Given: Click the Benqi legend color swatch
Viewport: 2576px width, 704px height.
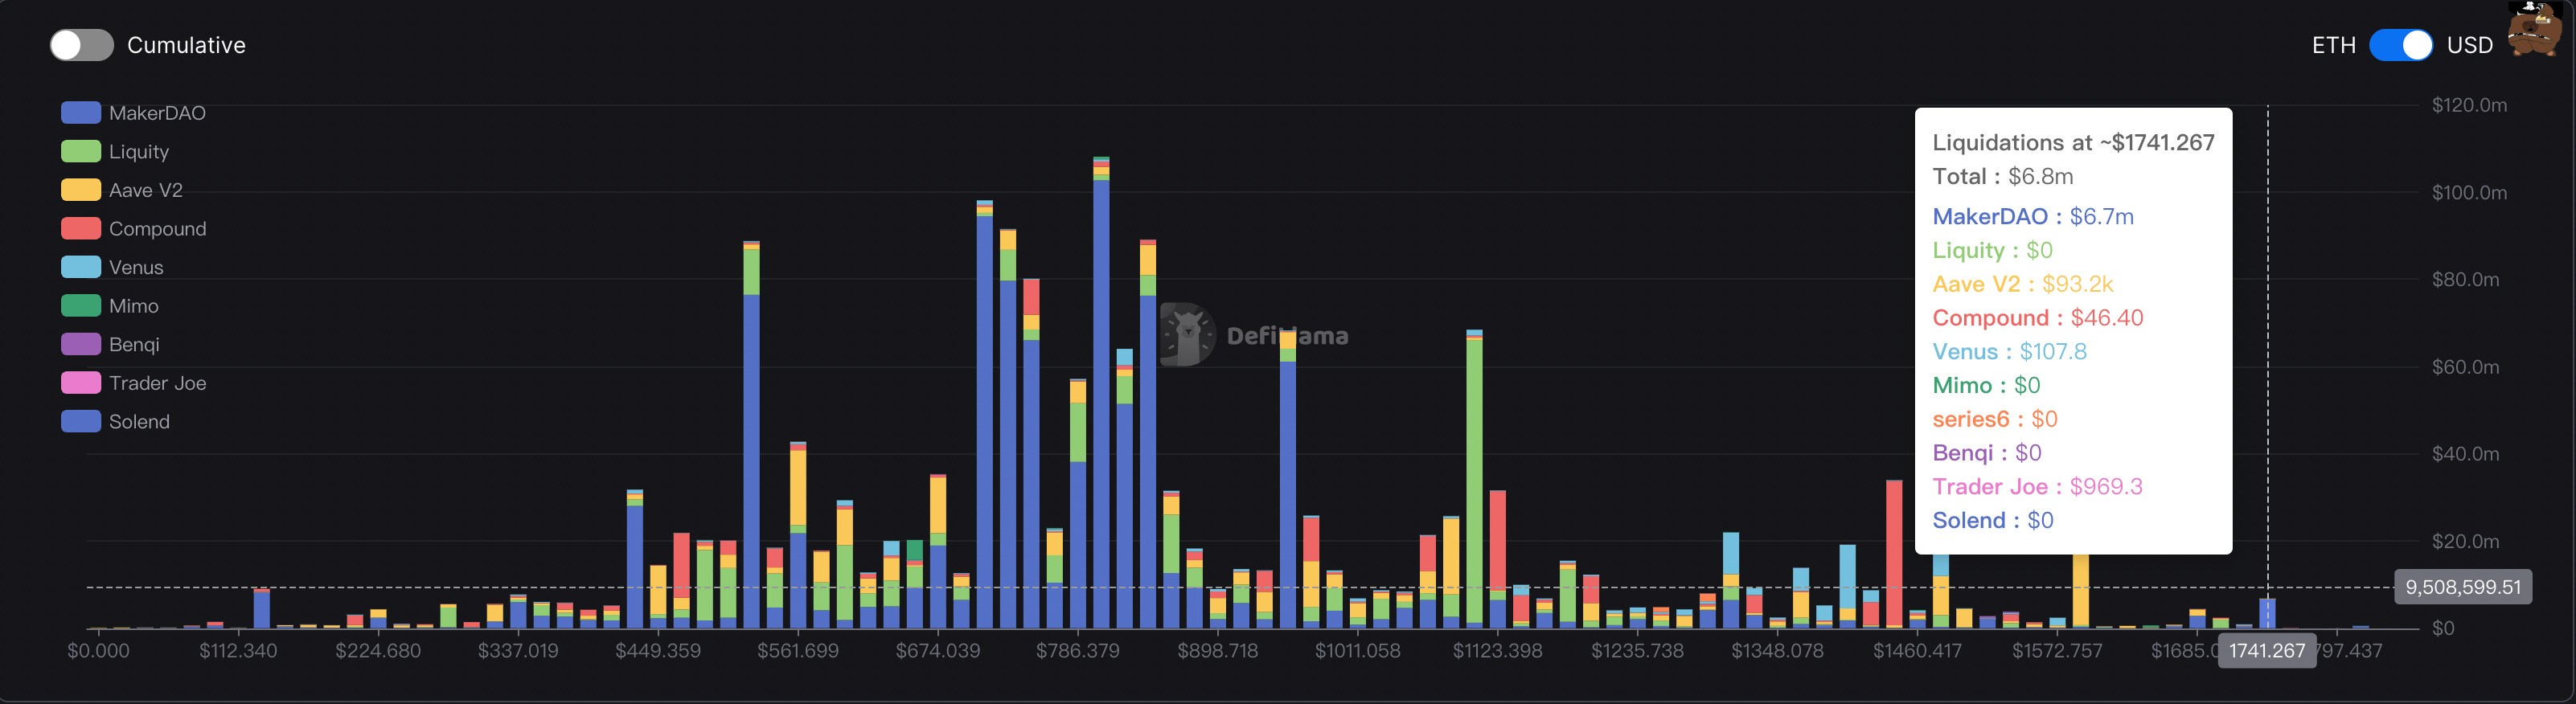Looking at the screenshot, I should (81, 344).
